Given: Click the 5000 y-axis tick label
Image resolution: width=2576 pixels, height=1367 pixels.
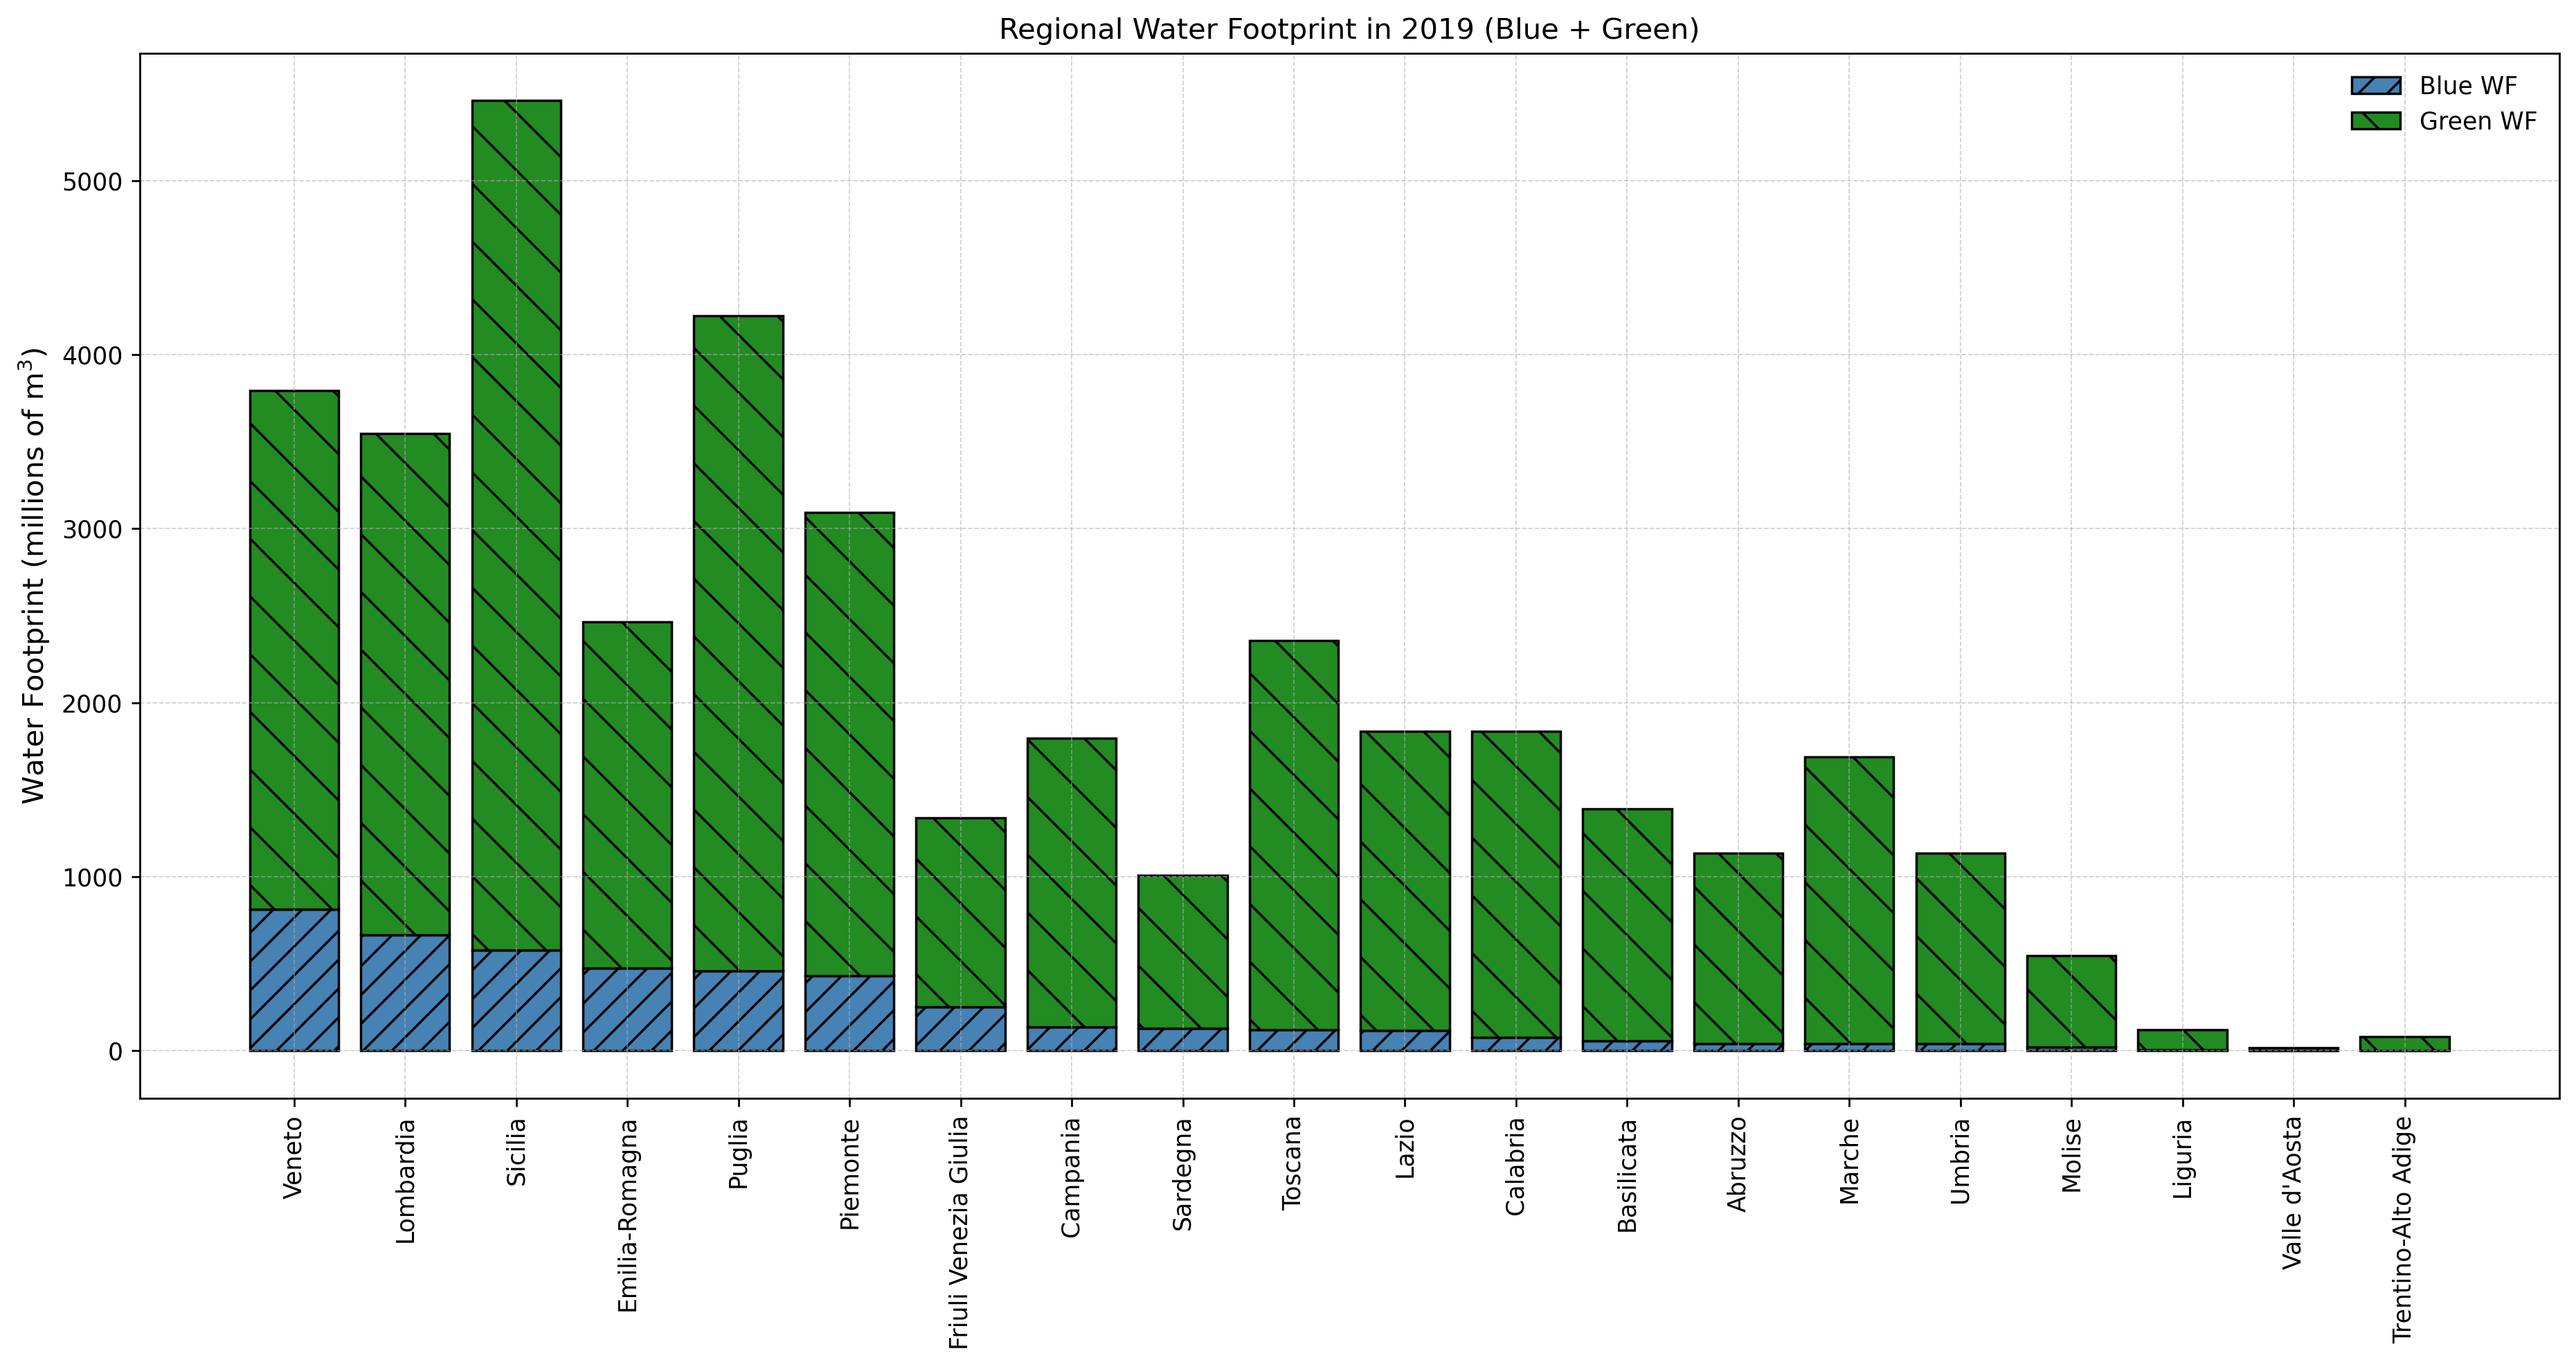Looking at the screenshot, I should [93, 182].
